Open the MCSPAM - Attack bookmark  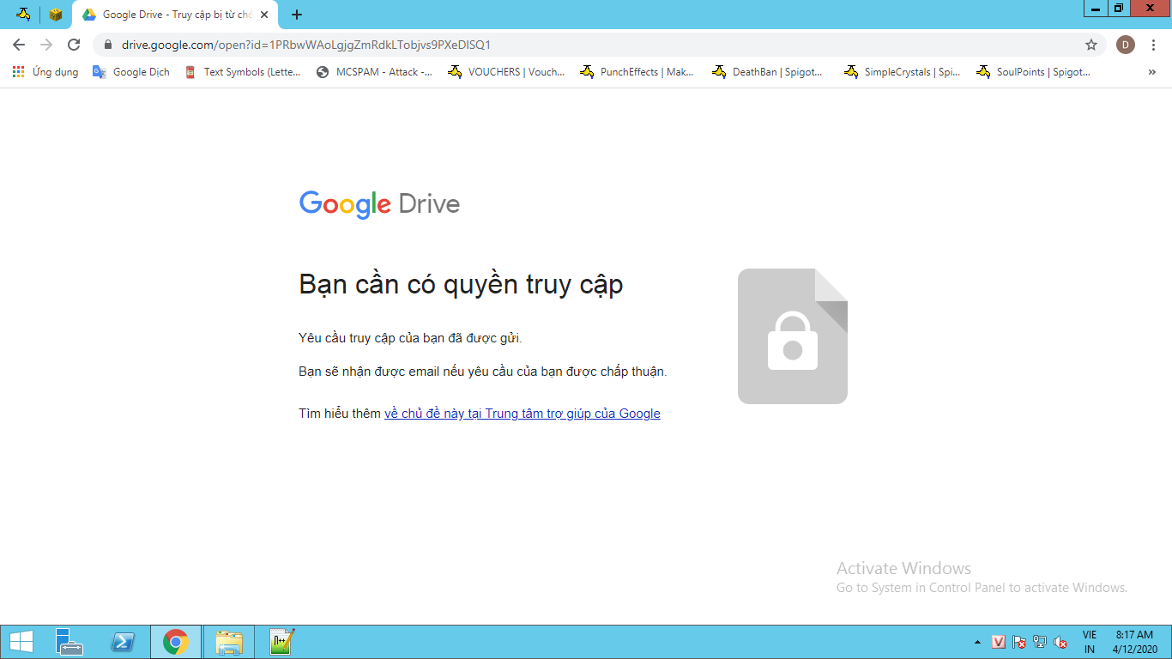click(374, 72)
